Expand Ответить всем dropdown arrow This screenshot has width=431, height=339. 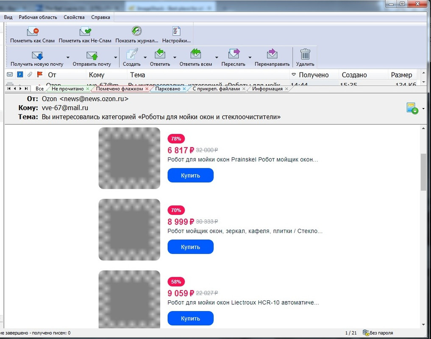(x=217, y=58)
